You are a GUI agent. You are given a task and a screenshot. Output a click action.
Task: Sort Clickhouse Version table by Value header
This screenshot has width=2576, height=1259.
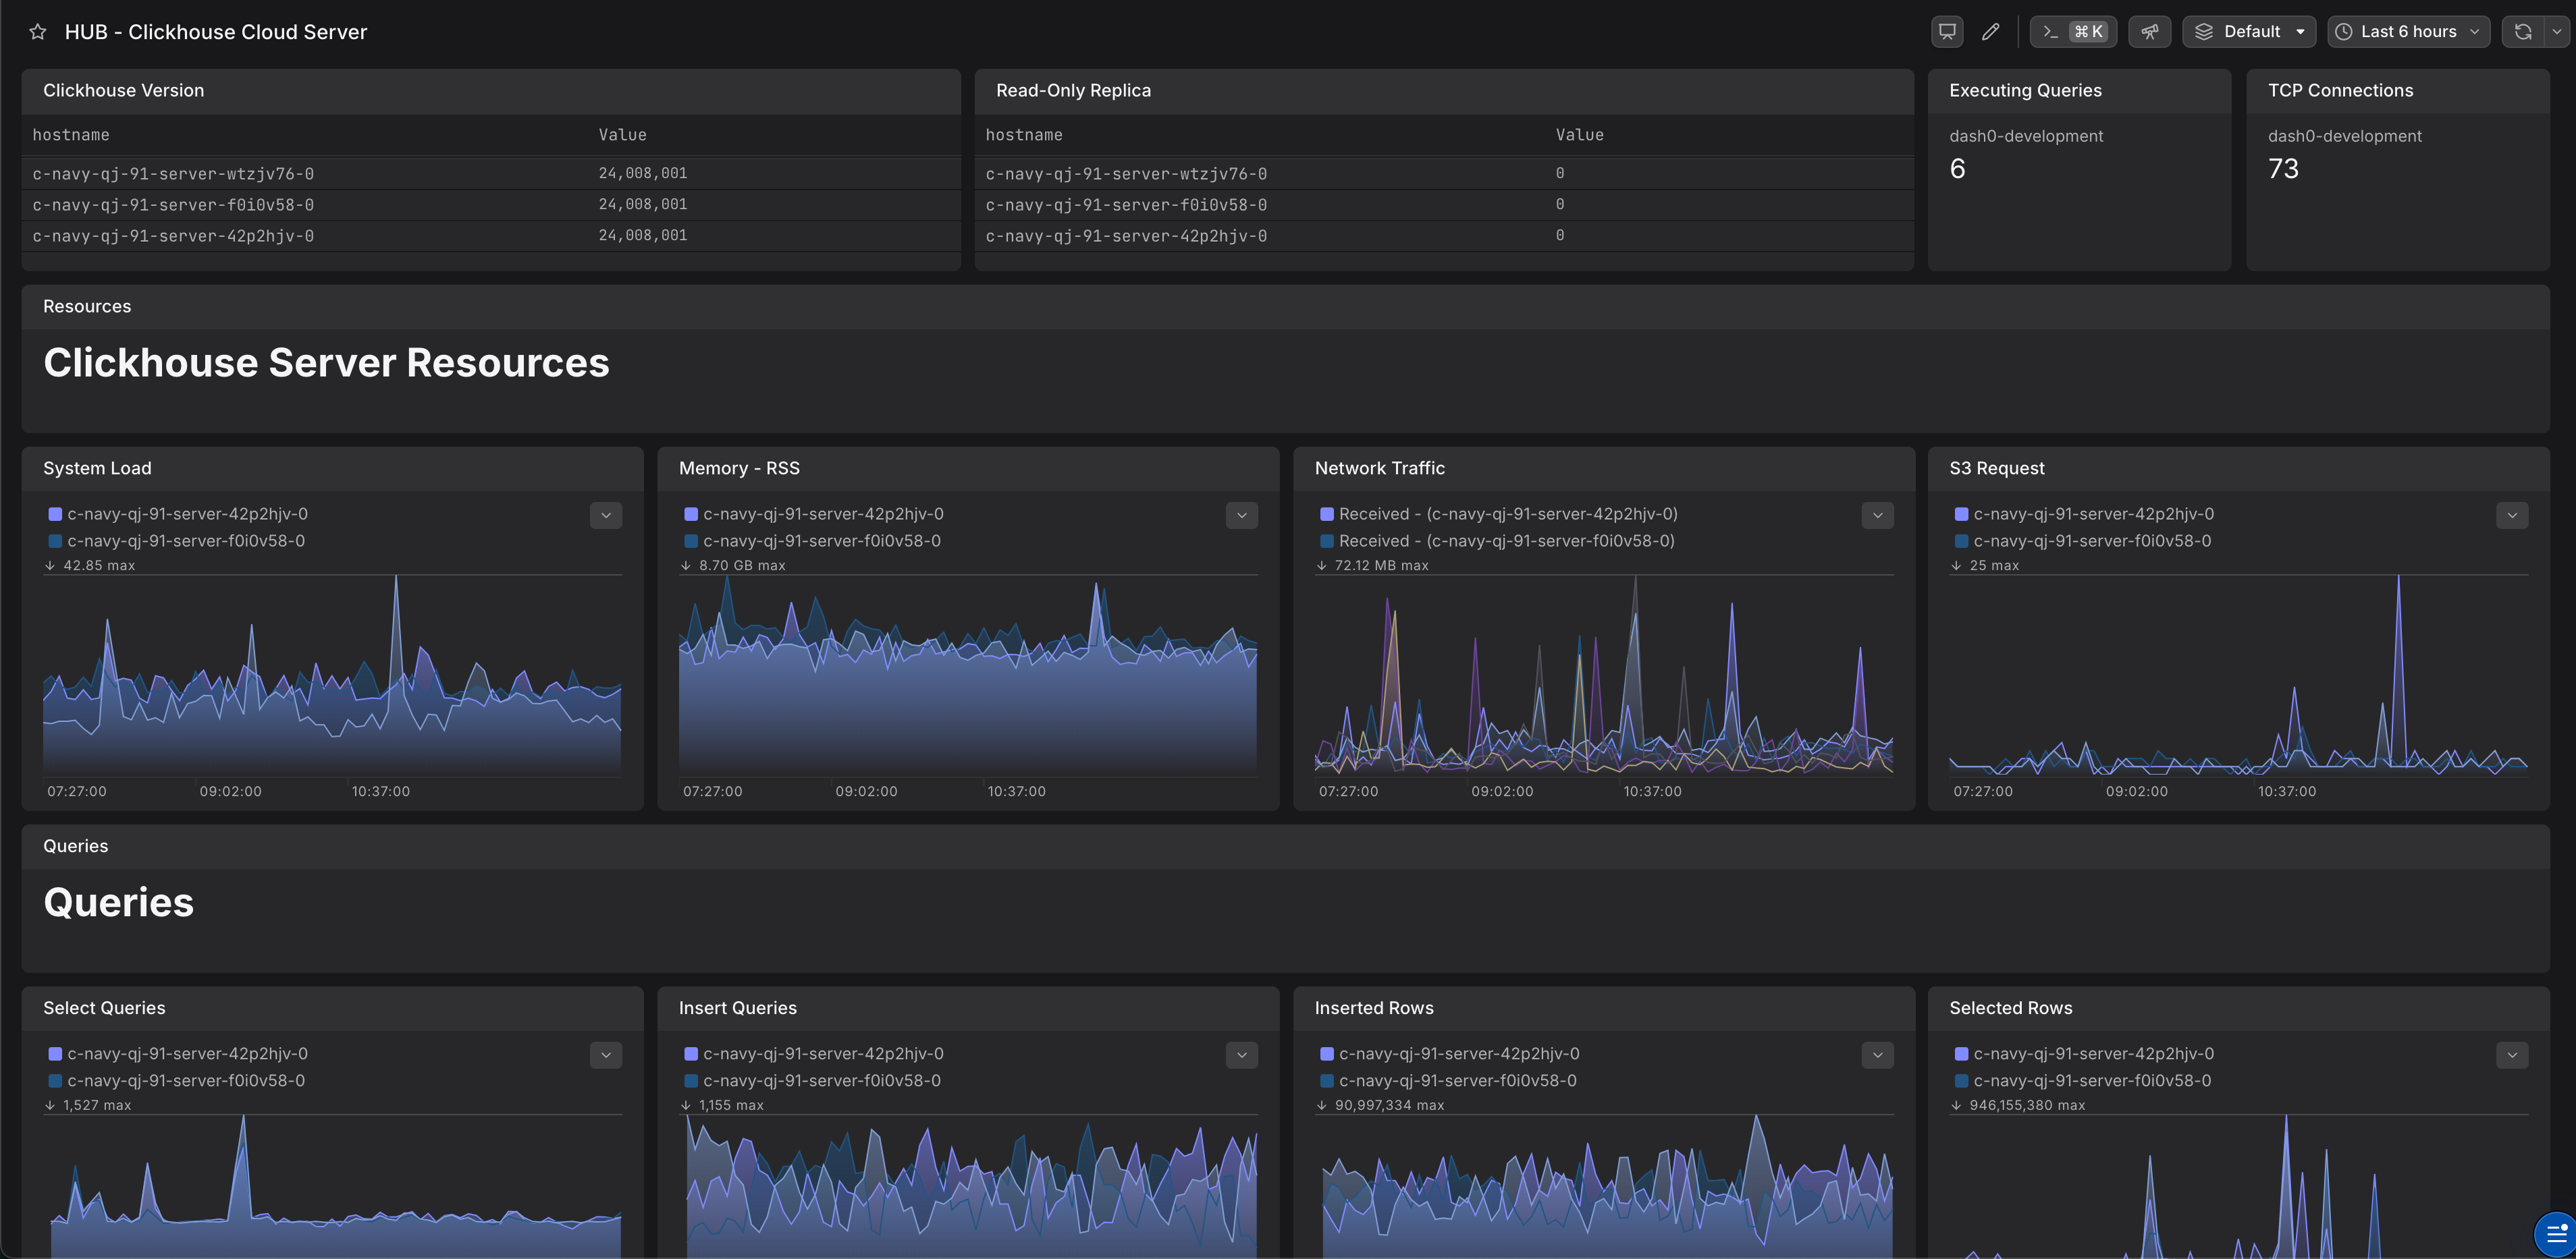point(622,135)
